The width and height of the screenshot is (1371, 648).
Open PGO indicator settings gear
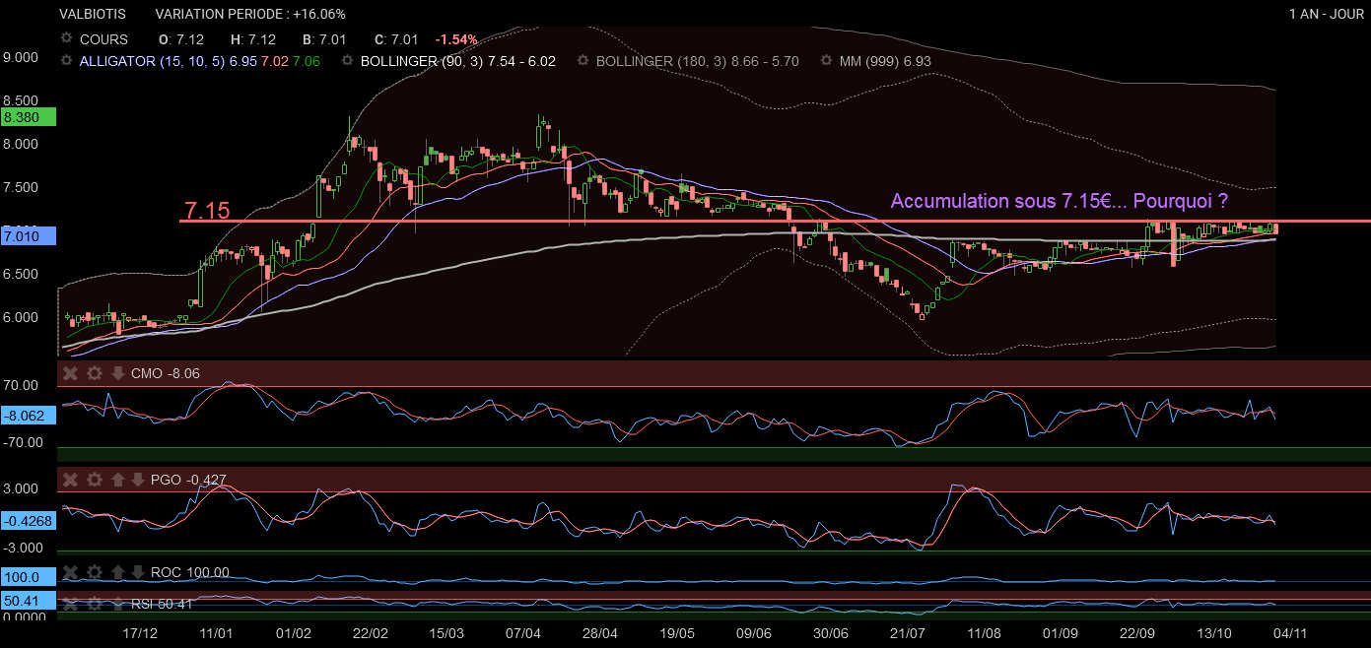95,480
